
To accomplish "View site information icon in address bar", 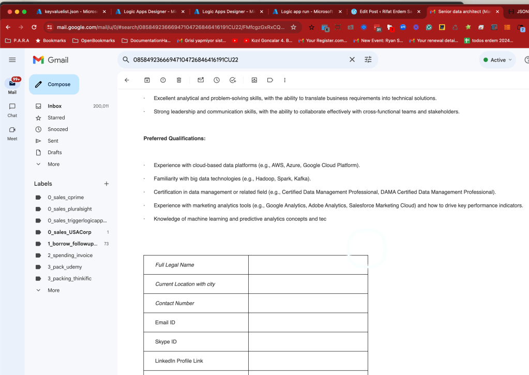I will click(50, 27).
